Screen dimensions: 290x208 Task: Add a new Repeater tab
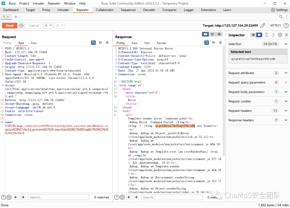click(16, 17)
